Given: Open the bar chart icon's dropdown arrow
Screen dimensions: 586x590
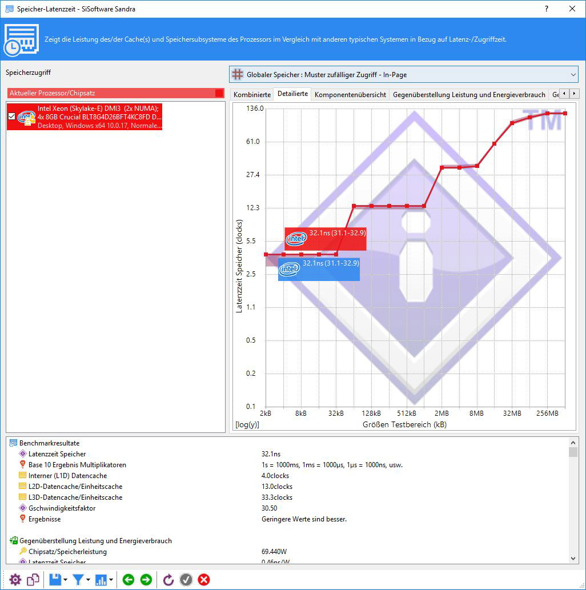Looking at the screenshot, I should (111, 580).
